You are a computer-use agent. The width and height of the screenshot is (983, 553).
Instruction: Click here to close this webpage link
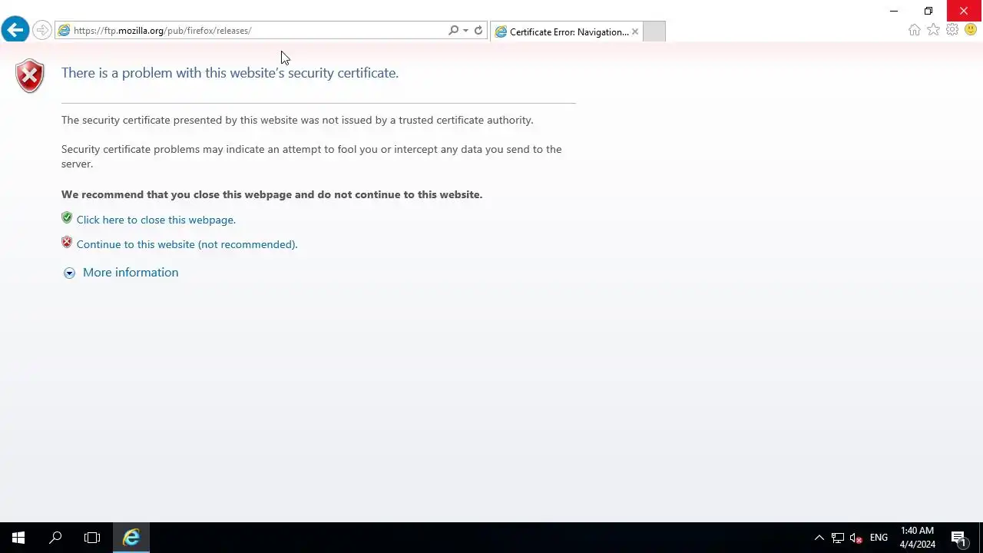[156, 220]
